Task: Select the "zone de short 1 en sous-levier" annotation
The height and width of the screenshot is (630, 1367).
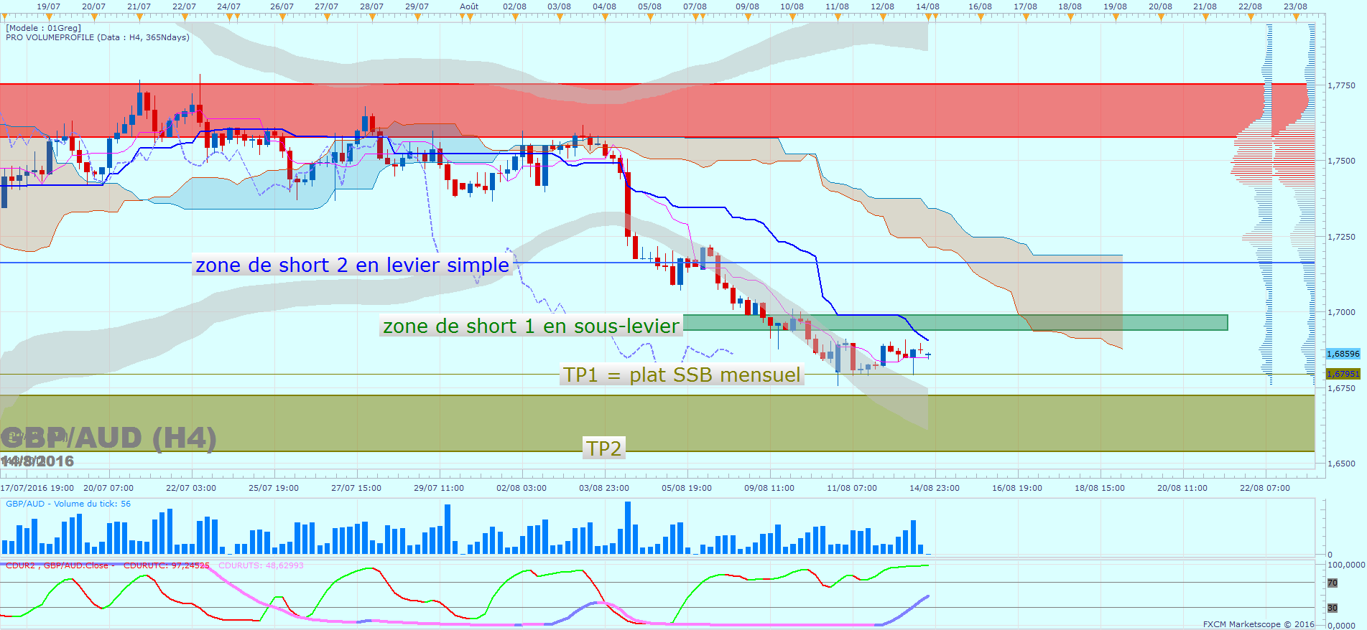Action: [531, 326]
